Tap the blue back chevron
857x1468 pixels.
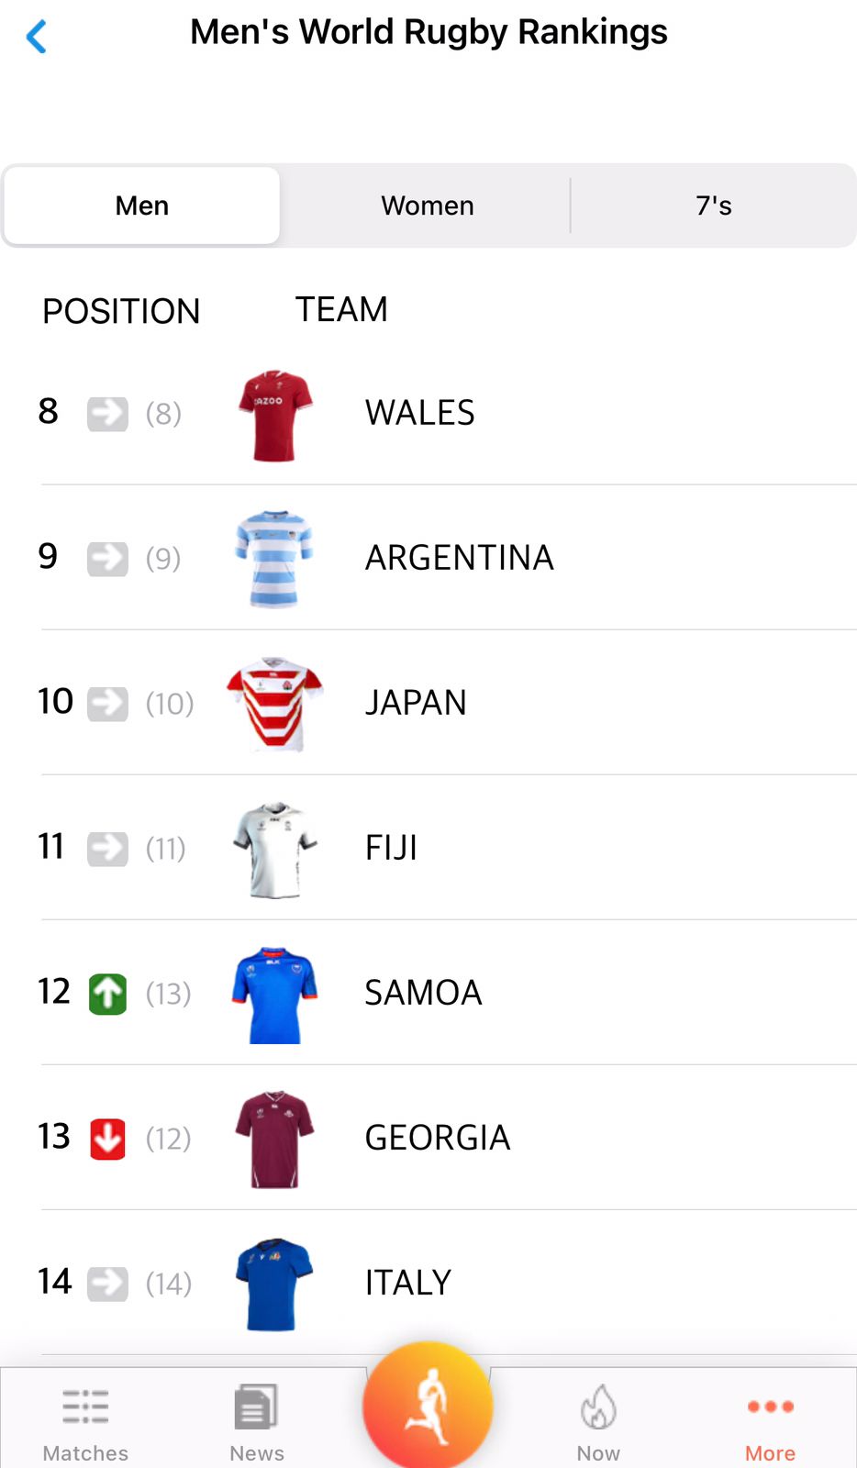(x=37, y=37)
